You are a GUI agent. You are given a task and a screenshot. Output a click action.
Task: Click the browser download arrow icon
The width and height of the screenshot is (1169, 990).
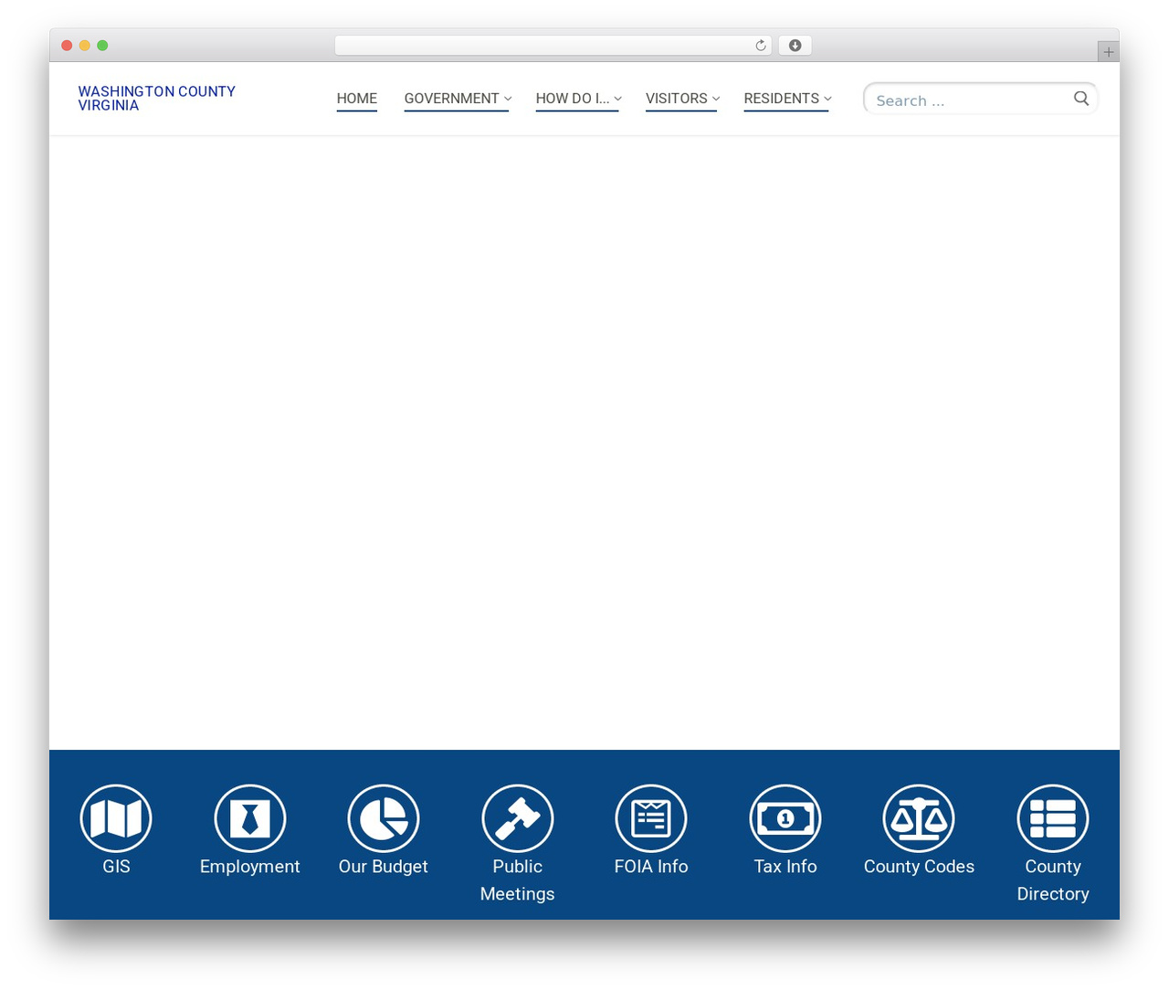coord(795,46)
